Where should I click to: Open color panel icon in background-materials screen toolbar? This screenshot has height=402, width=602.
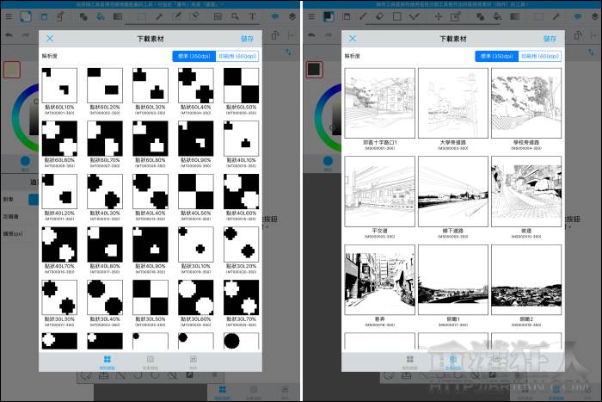pyautogui.click(x=329, y=16)
